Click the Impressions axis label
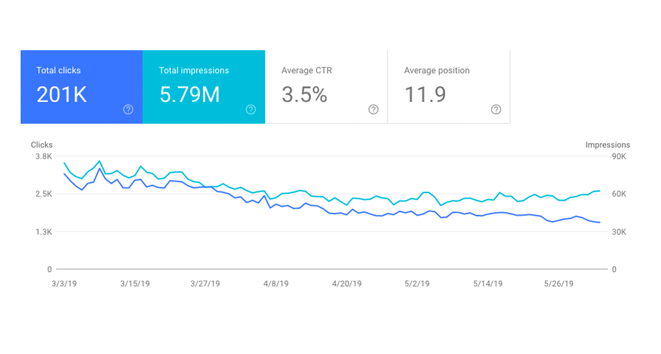The height and width of the screenshot is (354, 661). click(x=608, y=145)
